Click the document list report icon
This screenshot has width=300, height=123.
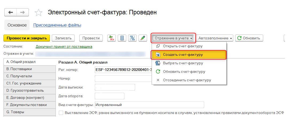[x=122, y=38]
